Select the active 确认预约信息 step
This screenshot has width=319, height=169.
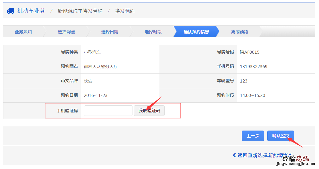tap(196, 32)
